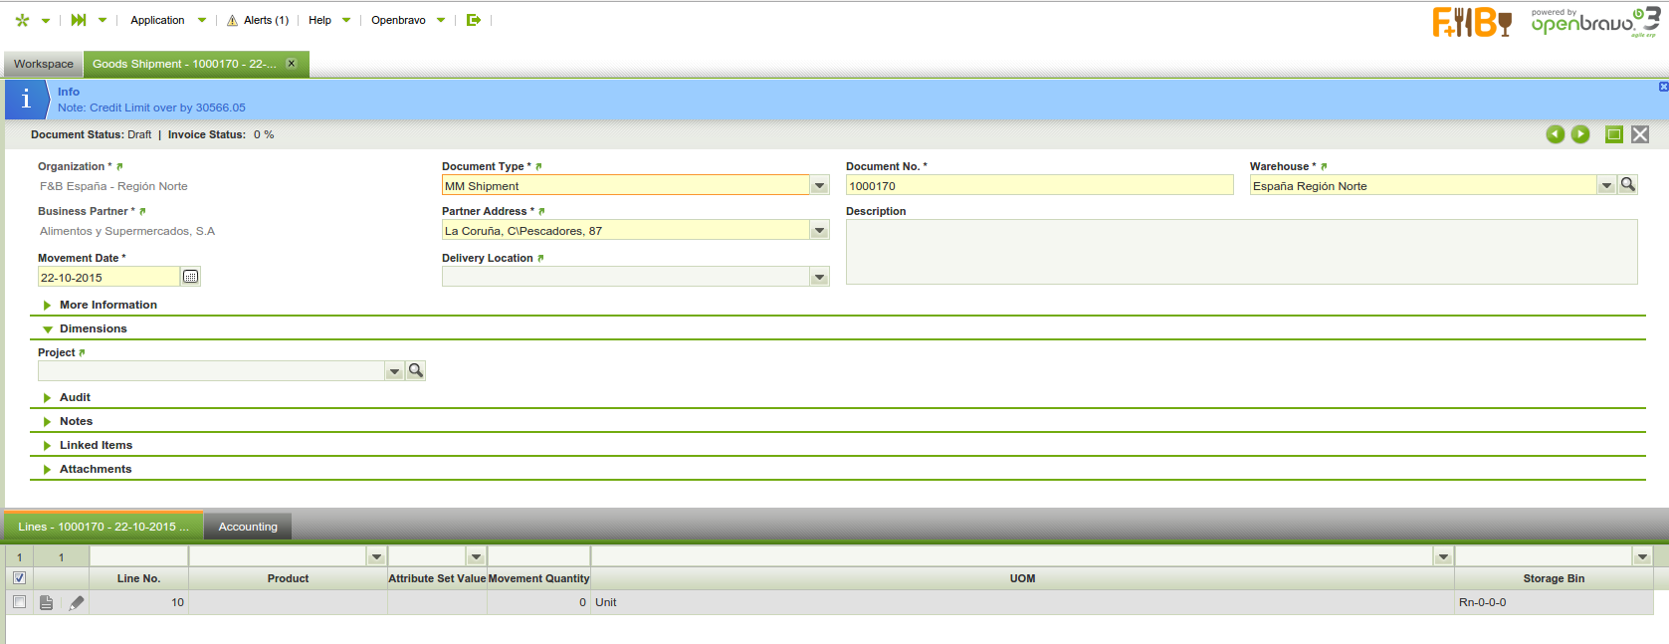Expand the More Information section
The width and height of the screenshot is (1669, 644).
pos(107,305)
